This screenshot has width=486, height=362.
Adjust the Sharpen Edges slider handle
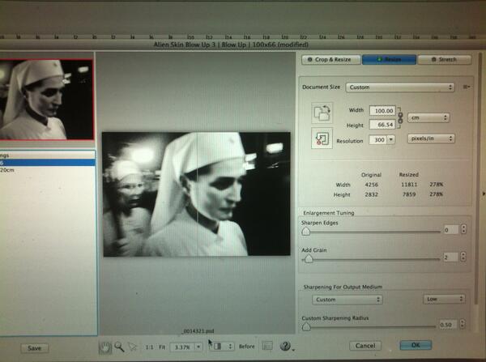point(306,231)
